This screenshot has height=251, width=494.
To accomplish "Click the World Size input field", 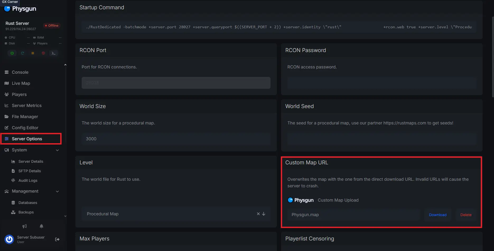I will pyautogui.click(x=176, y=139).
